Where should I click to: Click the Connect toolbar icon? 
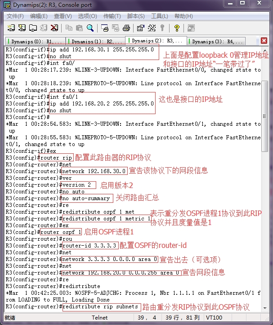click(11, 28)
